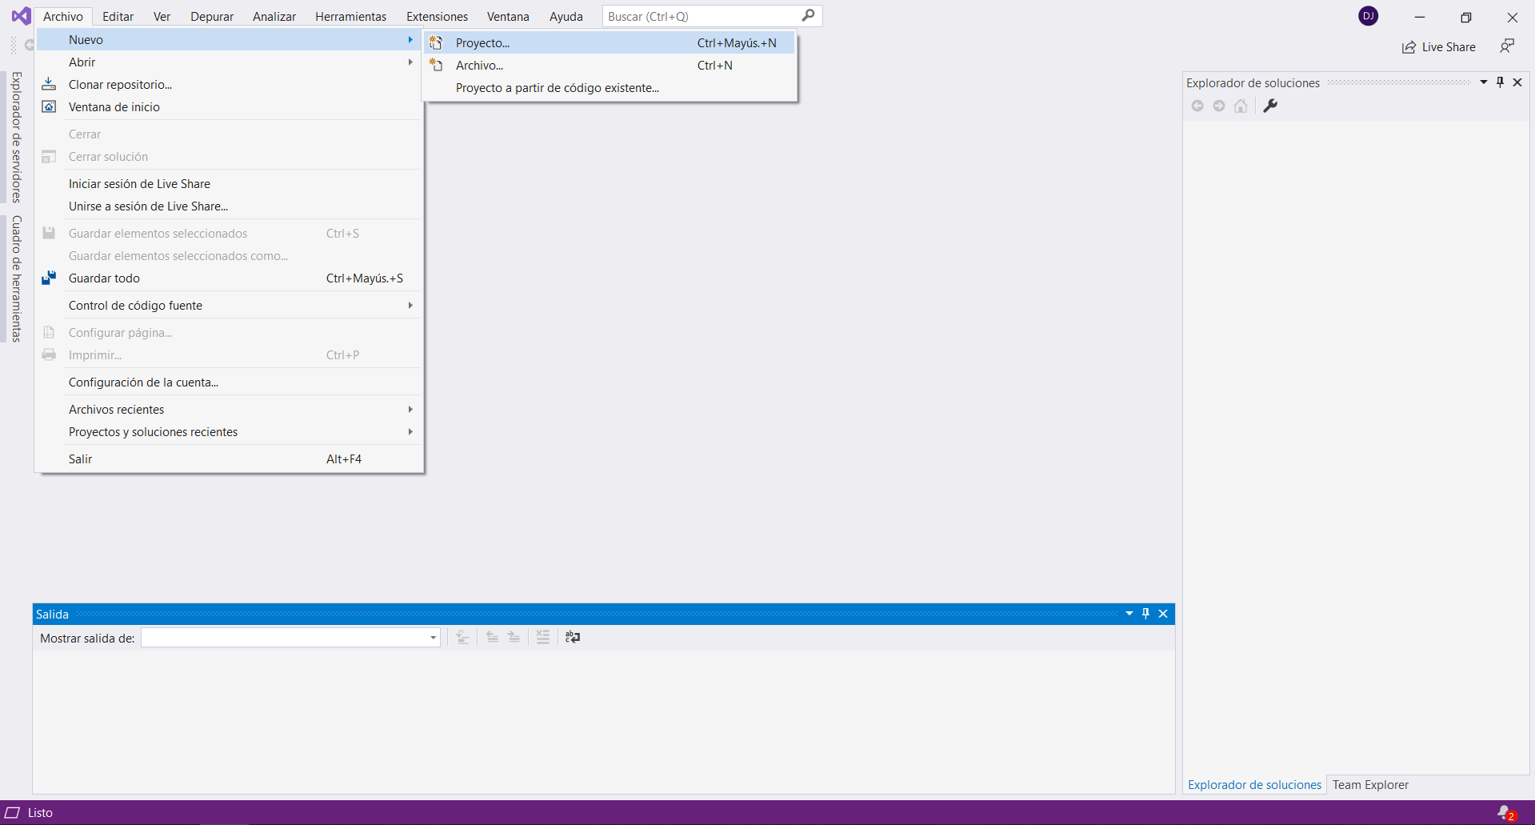Open the feedback icon near Live Share
This screenshot has height=825, width=1535.
point(1507,46)
